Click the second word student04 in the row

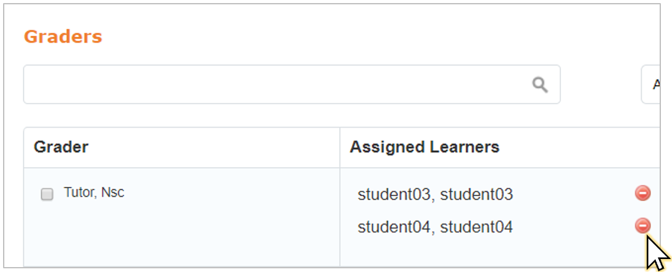click(476, 227)
